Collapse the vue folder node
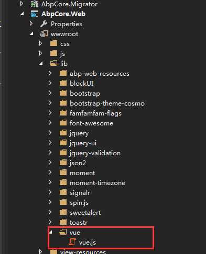Screen dimensions: 206x254 point(51,232)
